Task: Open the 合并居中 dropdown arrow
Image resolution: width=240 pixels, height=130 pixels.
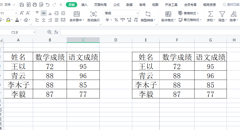Action: pyautogui.click(x=83, y=20)
